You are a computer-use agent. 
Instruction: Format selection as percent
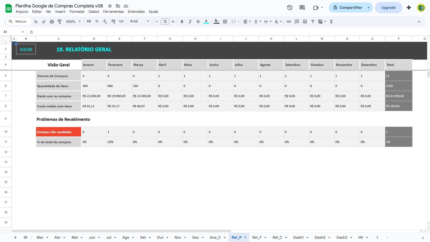click(97, 22)
